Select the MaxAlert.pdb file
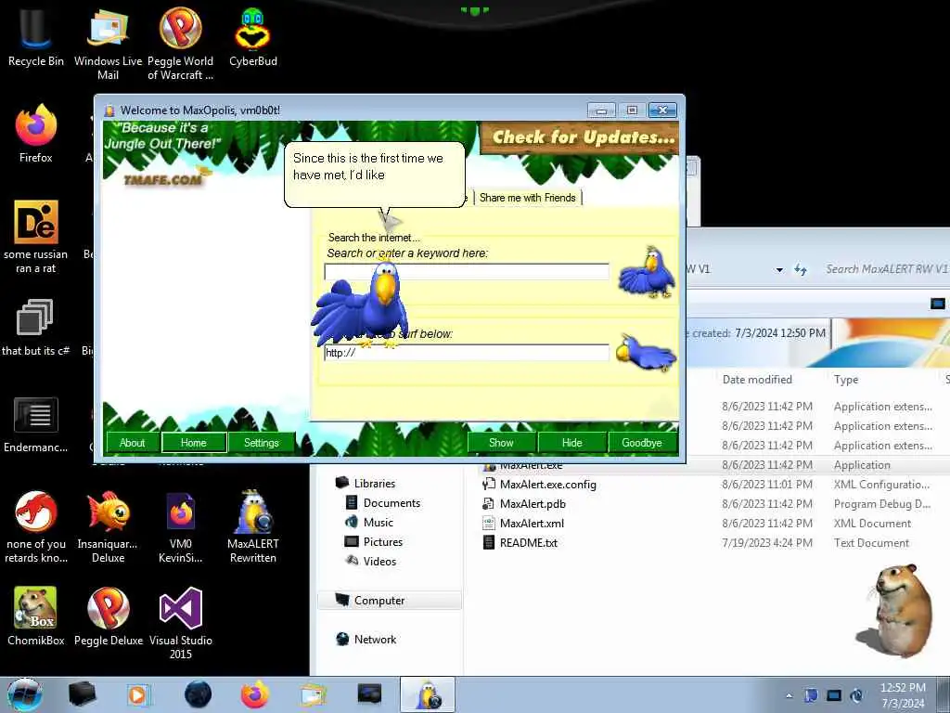 coord(524,504)
